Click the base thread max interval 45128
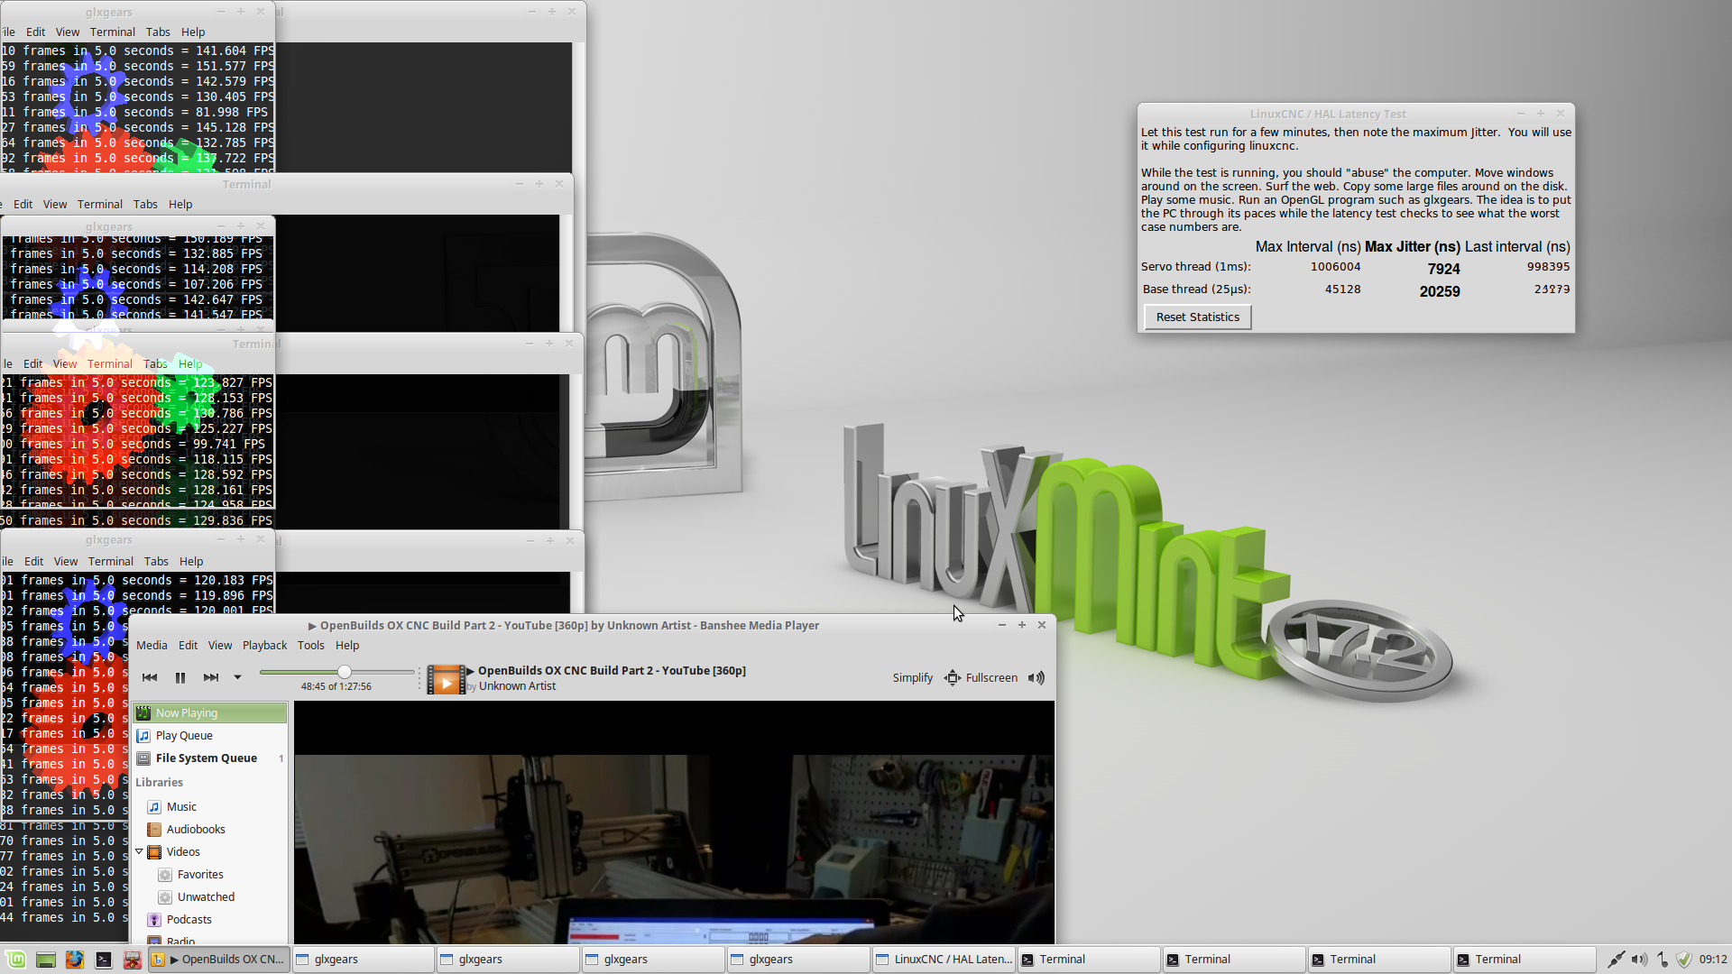The height and width of the screenshot is (974, 1732). point(1342,289)
